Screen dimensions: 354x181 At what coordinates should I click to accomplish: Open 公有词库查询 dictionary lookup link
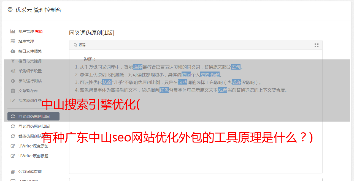click(30, 172)
